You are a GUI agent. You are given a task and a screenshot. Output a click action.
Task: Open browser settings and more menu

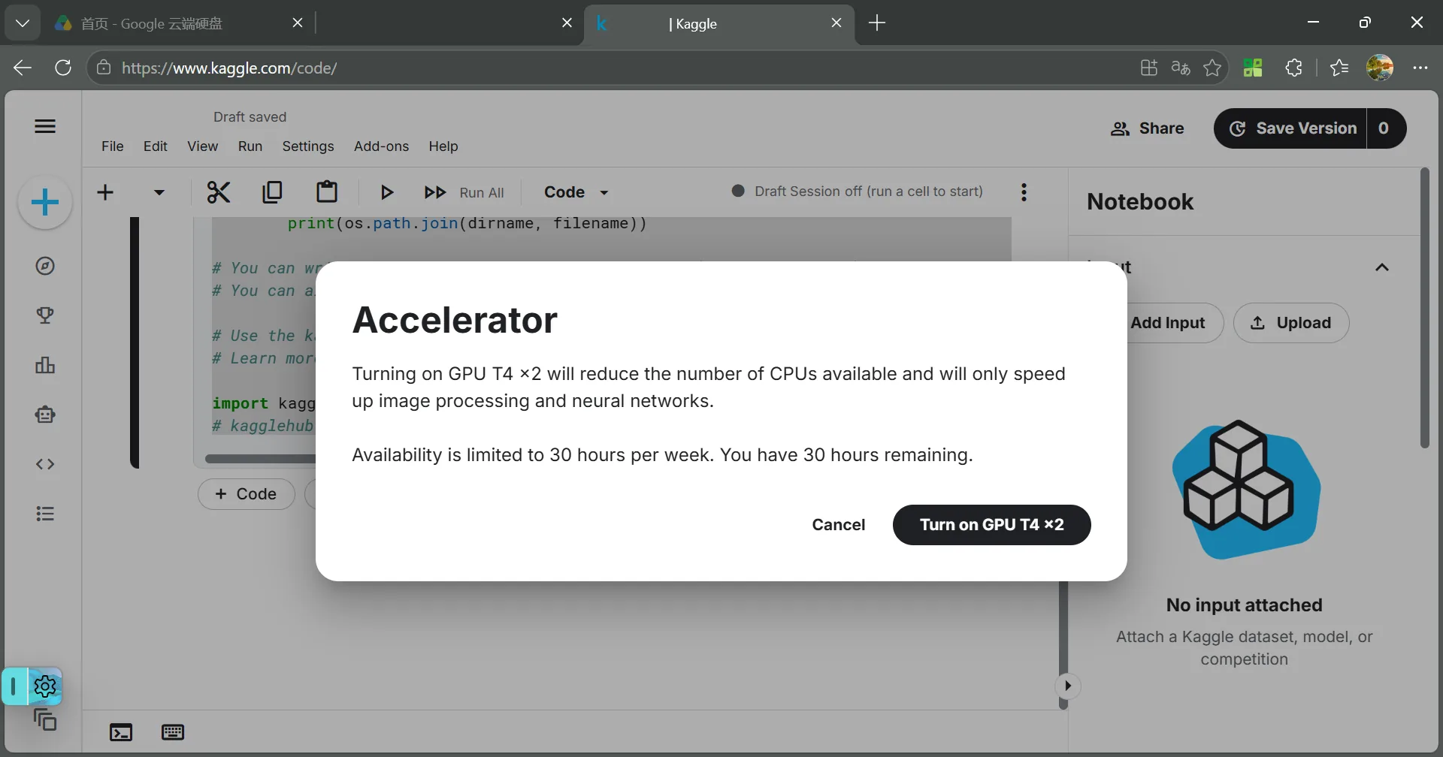[x=1420, y=68]
